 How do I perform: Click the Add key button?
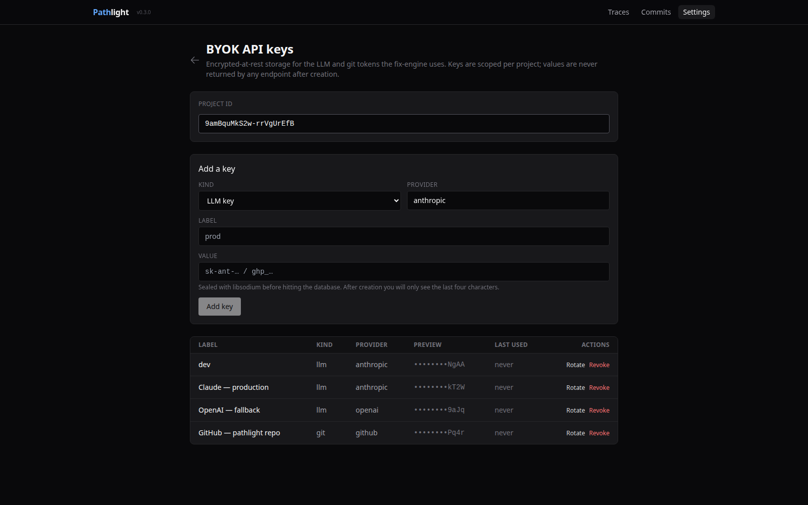pyautogui.click(x=220, y=307)
